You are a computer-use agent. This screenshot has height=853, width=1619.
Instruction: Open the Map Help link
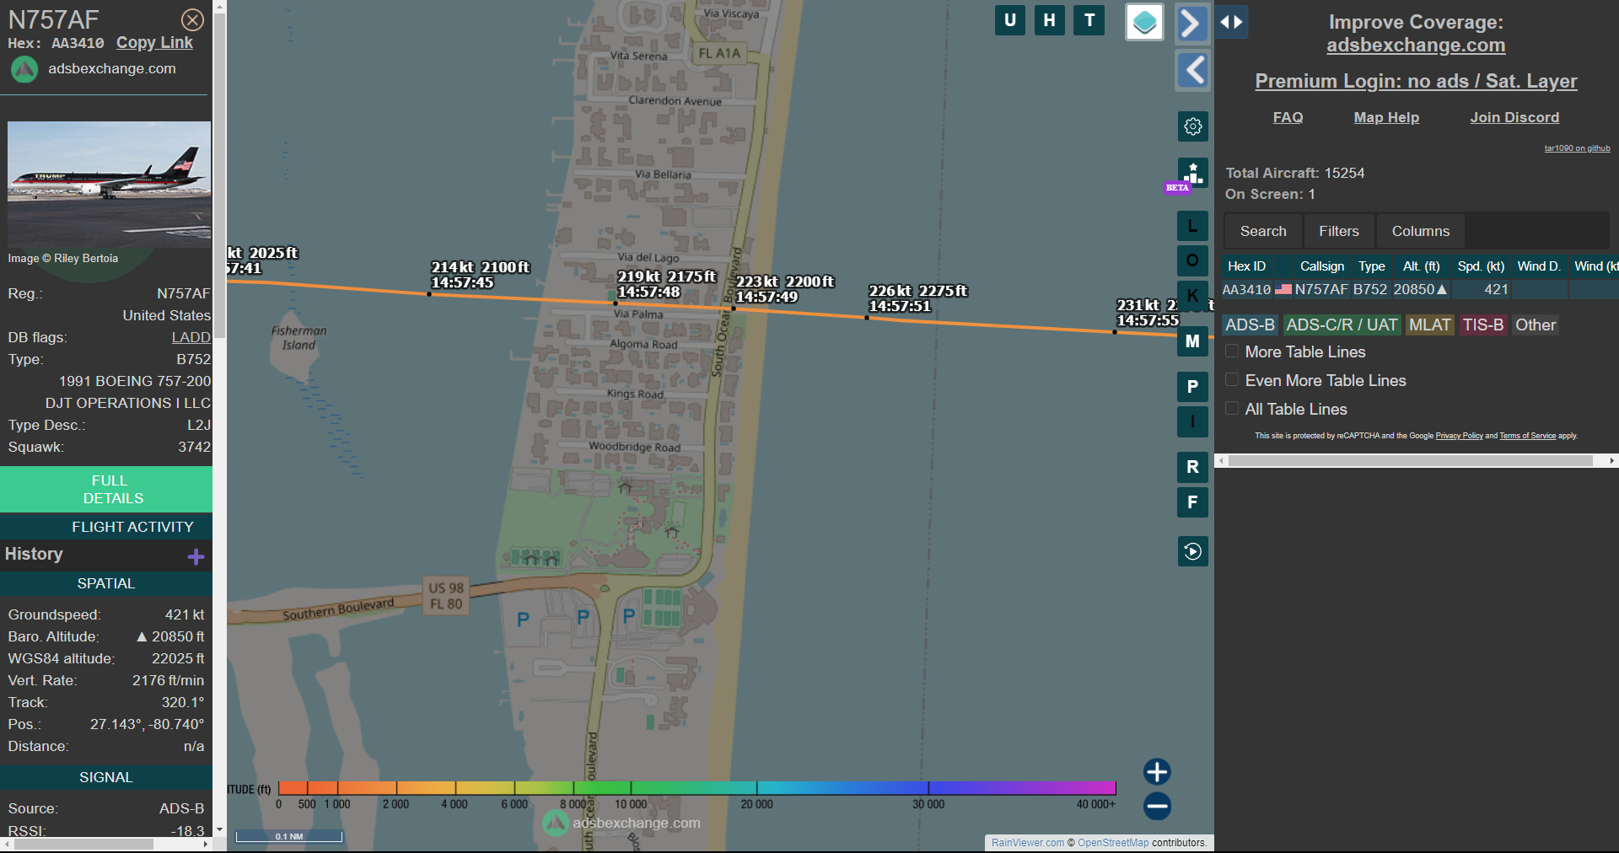[1386, 117]
